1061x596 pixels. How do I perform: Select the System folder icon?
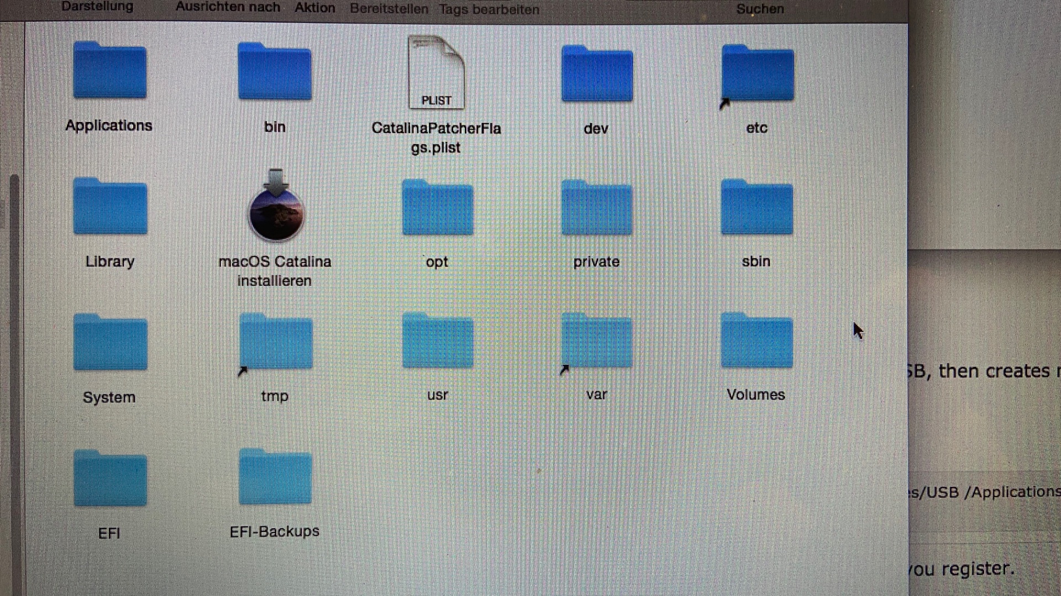109,343
